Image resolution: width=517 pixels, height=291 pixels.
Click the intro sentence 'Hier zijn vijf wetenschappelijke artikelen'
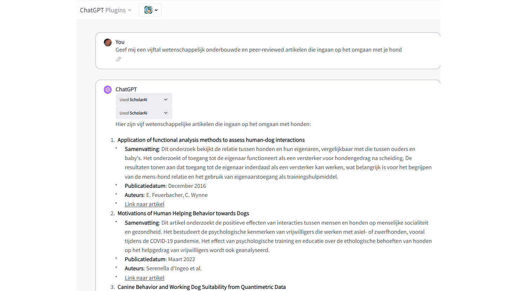[x=213, y=124]
